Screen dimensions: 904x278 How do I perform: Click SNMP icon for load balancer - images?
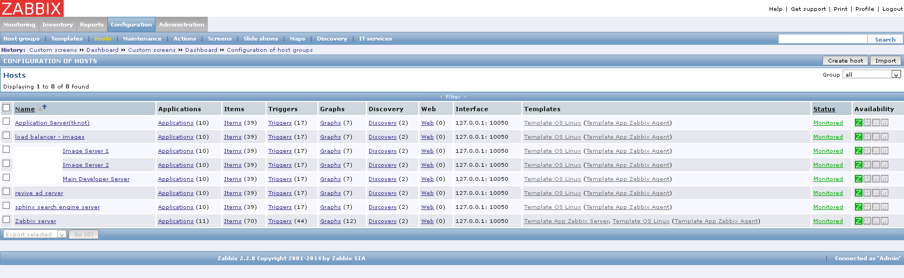coord(867,137)
